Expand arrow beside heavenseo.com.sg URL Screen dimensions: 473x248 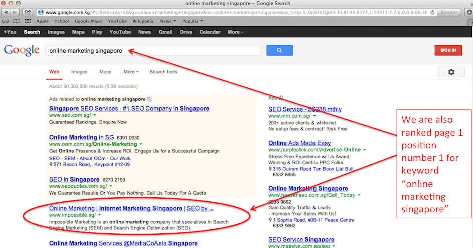pyautogui.click(x=359, y=195)
